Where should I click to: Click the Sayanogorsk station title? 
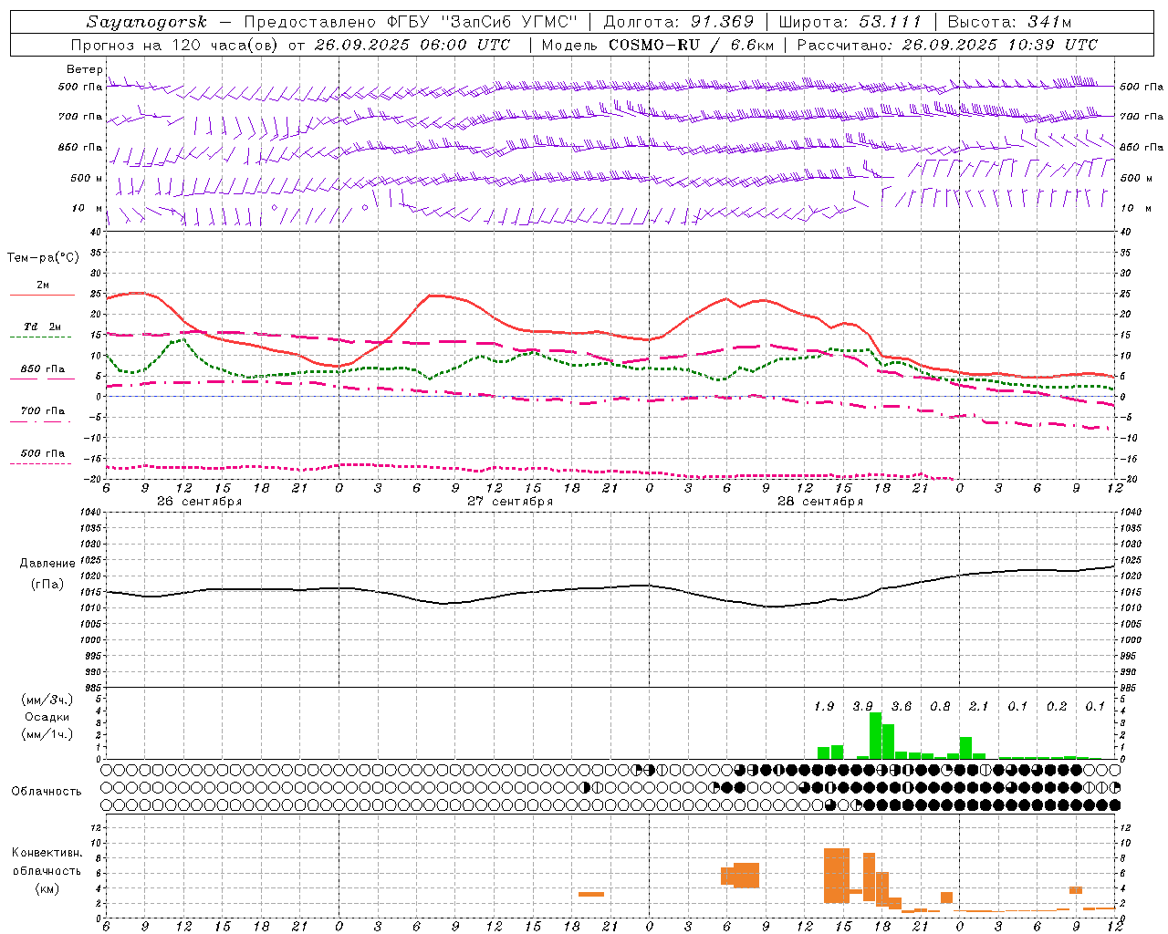click(x=146, y=22)
